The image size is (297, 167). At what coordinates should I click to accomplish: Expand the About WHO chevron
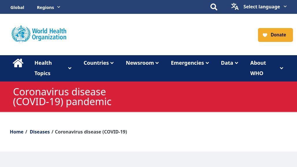281,68
